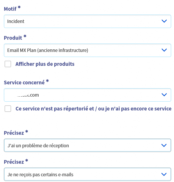Click the chevron beside "J'ai un problème de réception"
The width and height of the screenshot is (174, 182).
click(x=164, y=145)
